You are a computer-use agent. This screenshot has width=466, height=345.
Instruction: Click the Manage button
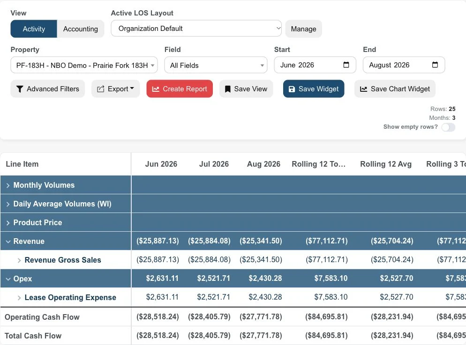click(303, 29)
